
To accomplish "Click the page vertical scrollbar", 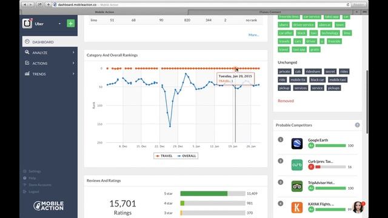I will (x=367, y=102).
